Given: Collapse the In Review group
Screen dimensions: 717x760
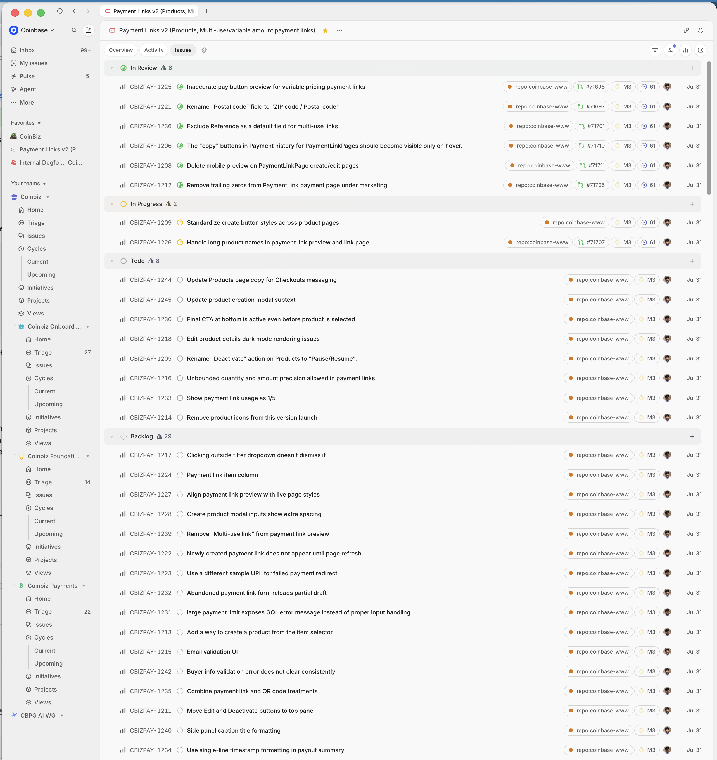Looking at the screenshot, I should pyautogui.click(x=112, y=68).
